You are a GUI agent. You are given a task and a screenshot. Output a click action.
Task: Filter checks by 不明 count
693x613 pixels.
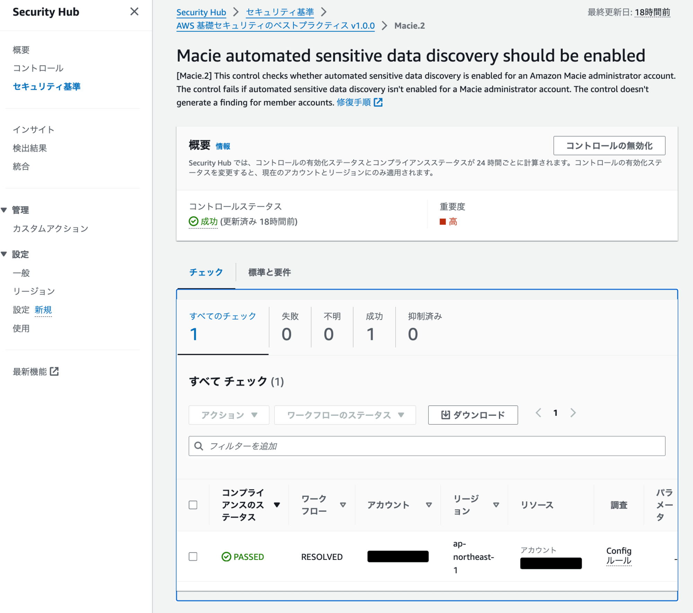click(332, 327)
